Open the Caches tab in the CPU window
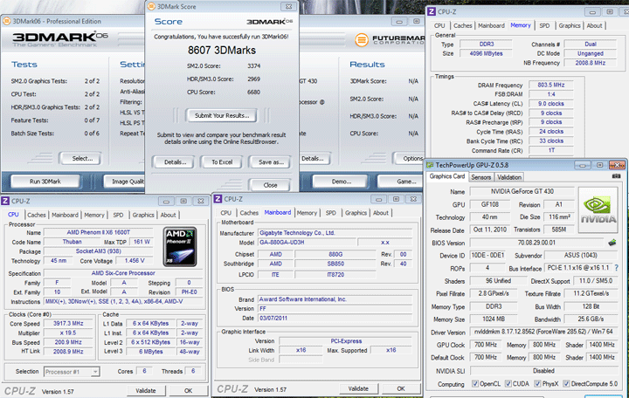Image resolution: width=629 pixels, height=398 pixels. (x=37, y=215)
